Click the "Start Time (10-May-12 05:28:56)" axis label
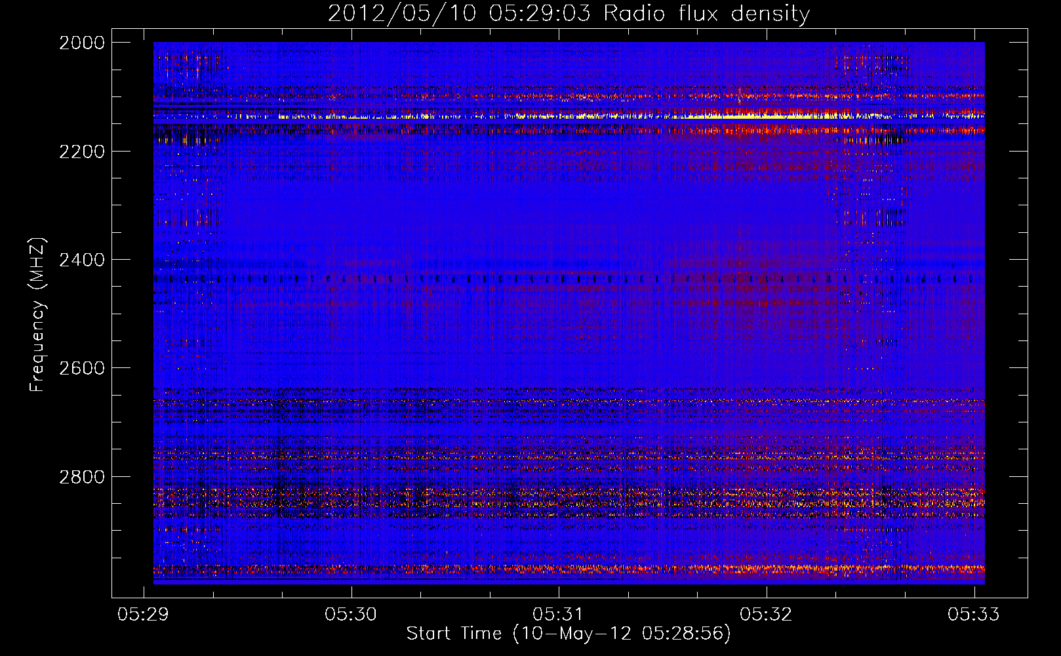Screen dimensions: 1061x656 pyautogui.click(x=569, y=634)
